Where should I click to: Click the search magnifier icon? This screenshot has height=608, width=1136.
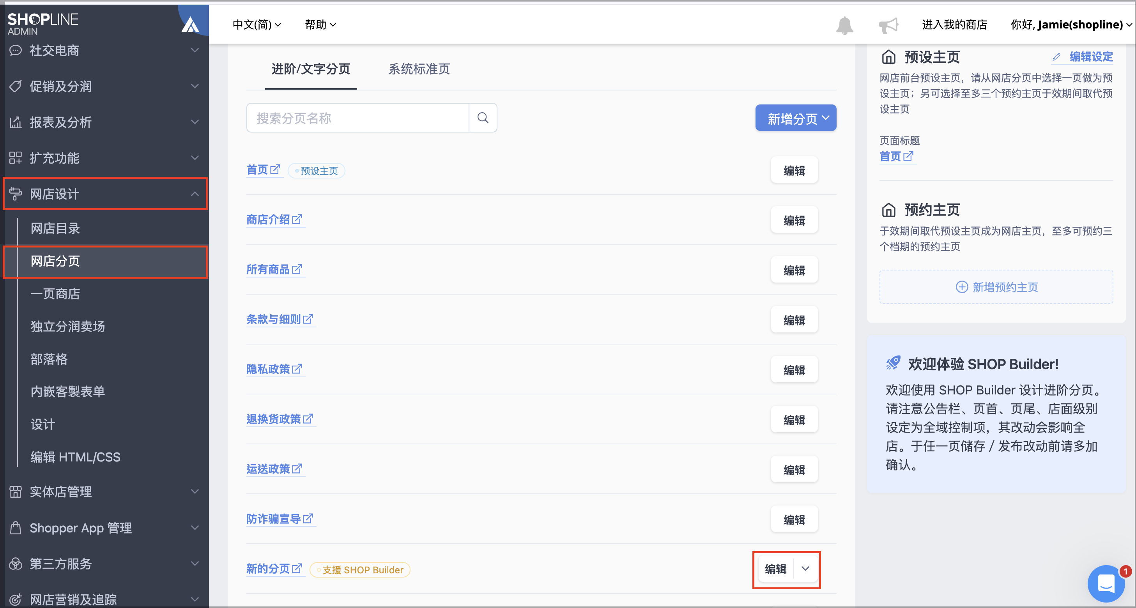(483, 118)
